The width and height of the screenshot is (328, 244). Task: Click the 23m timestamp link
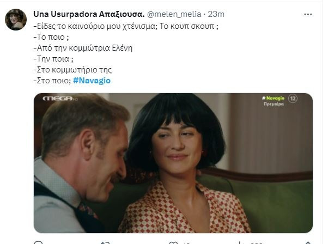point(216,14)
